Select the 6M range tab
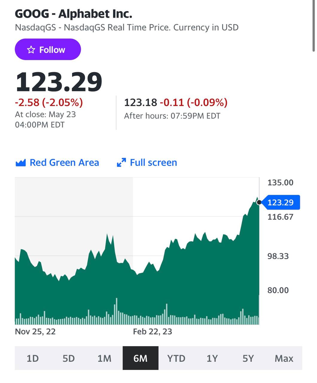Screen dimensions: 317x383 coord(140,358)
